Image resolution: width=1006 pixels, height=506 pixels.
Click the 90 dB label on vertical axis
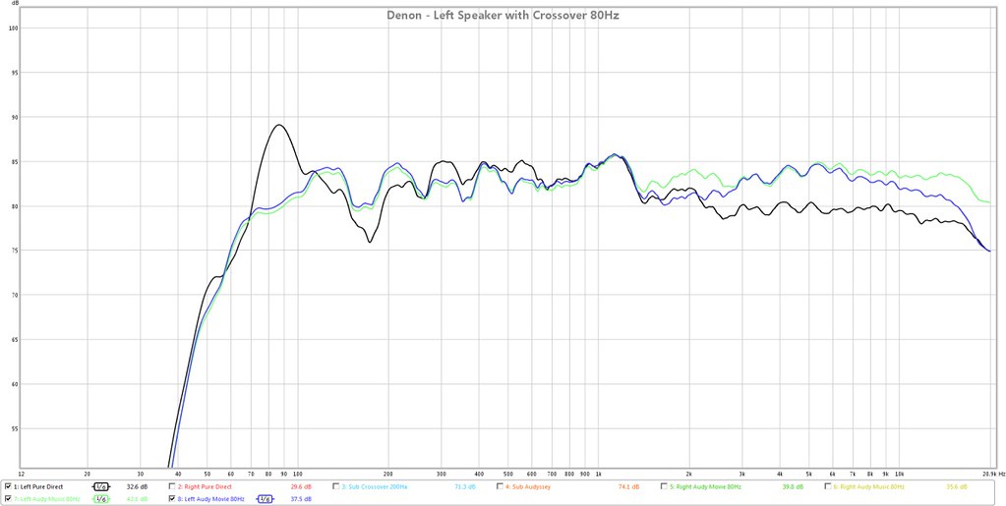point(14,117)
